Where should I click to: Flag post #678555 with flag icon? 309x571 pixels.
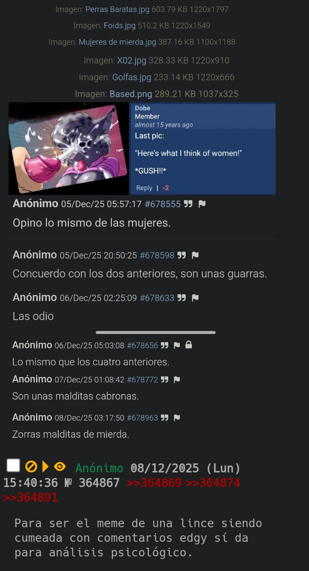pos(202,204)
